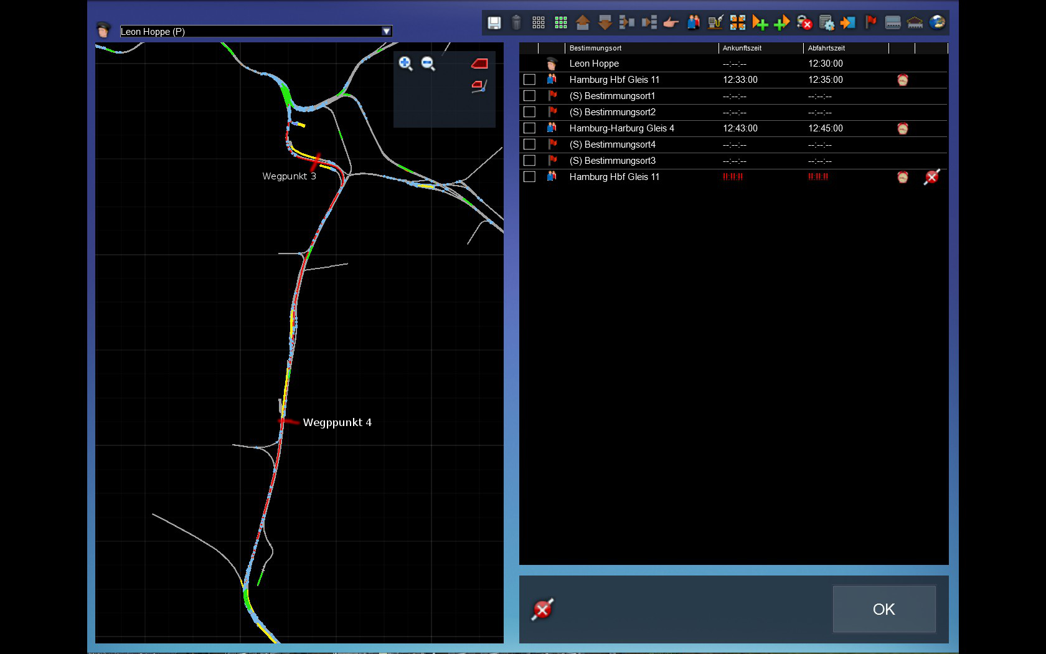Click the fuel pump refuel icon
1046x654 pixels.
pyautogui.click(x=715, y=23)
